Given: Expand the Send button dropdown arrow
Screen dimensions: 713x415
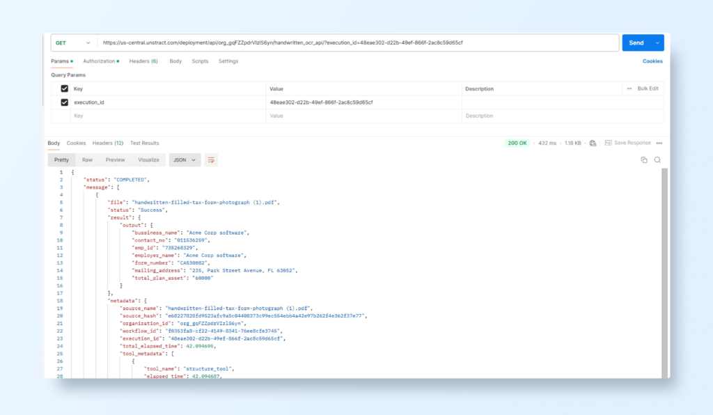Looking at the screenshot, I should (657, 43).
